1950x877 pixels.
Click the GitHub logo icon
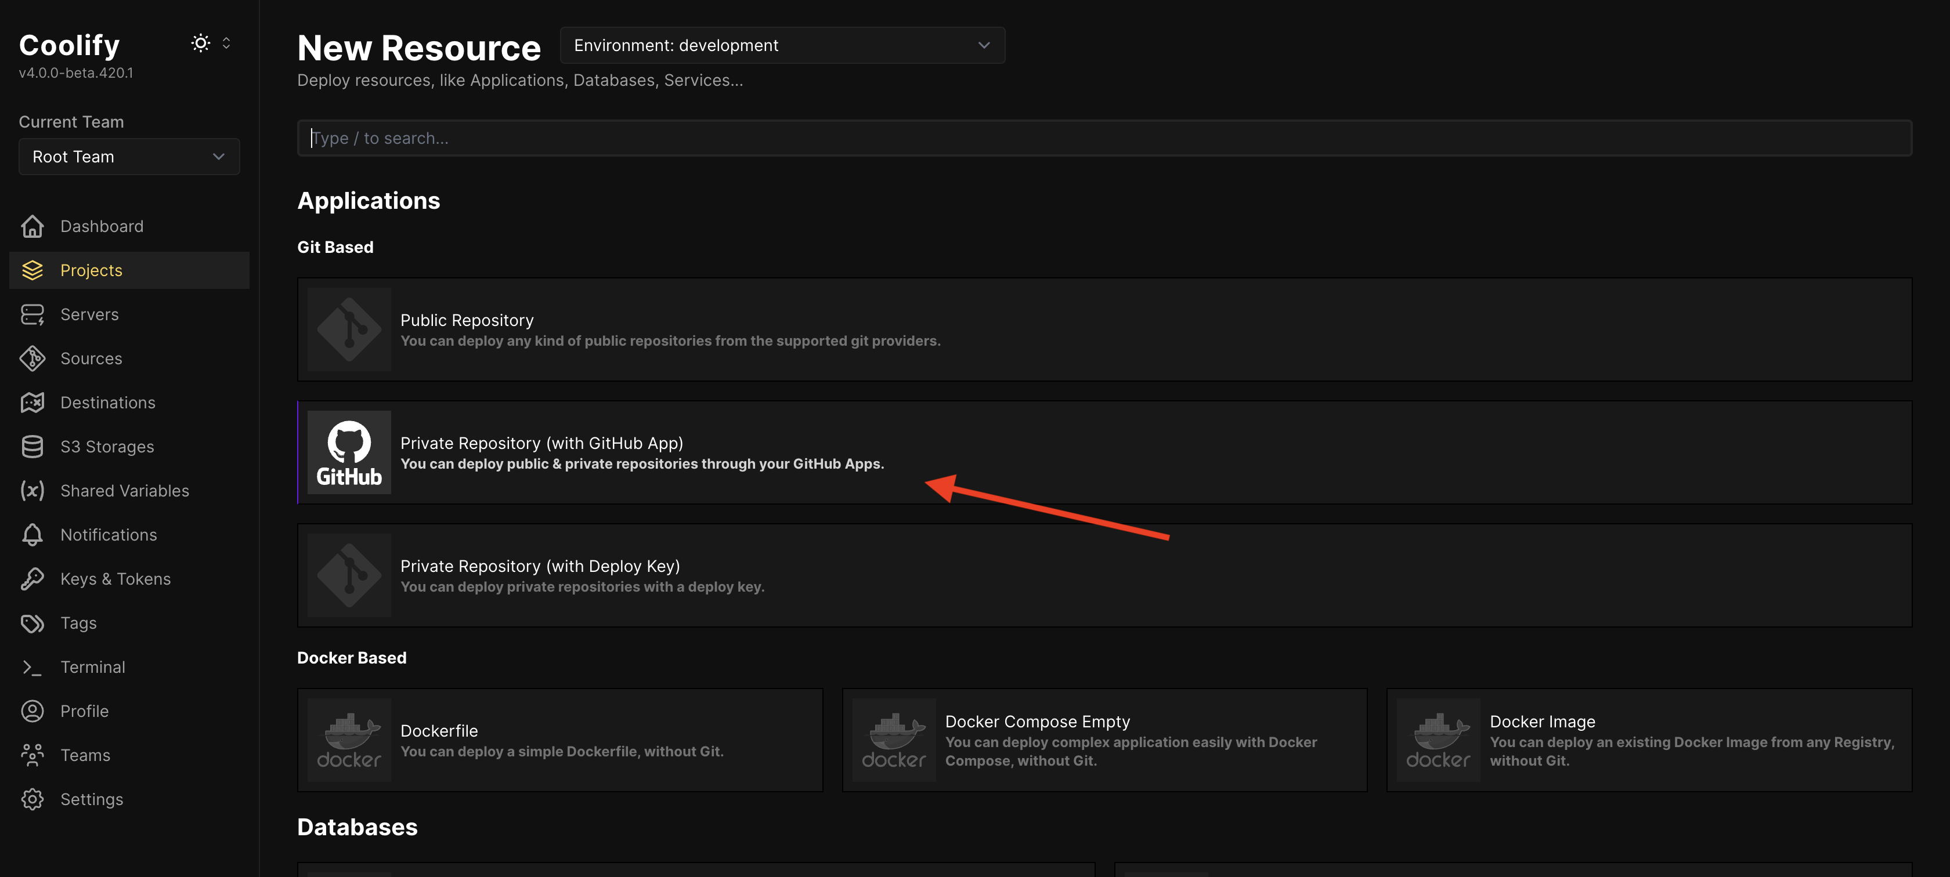coord(349,452)
